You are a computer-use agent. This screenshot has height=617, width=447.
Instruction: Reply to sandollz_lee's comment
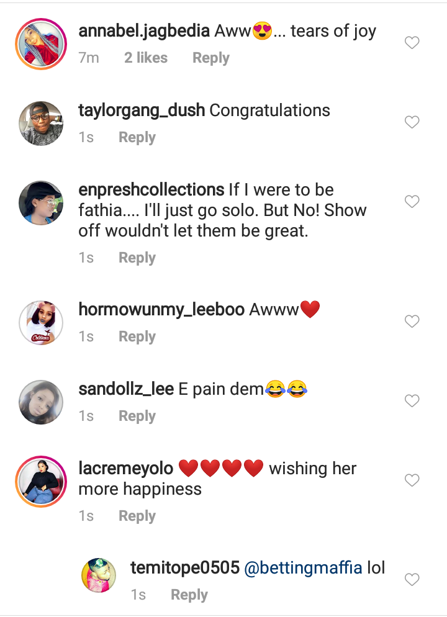pyautogui.click(x=137, y=417)
